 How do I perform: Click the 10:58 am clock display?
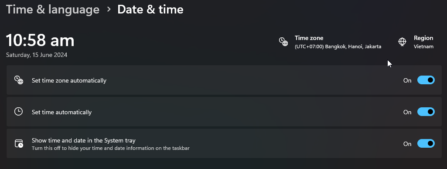point(40,40)
